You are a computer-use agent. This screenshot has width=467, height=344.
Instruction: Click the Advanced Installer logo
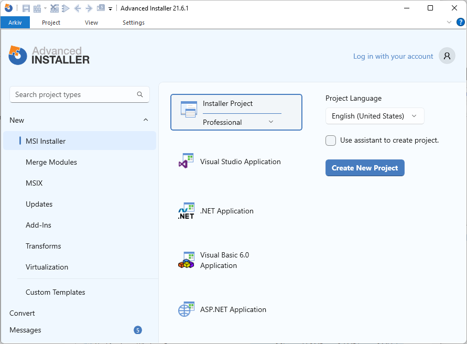tap(49, 56)
